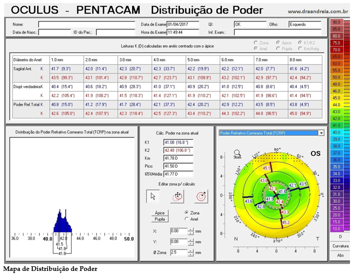Click the X offset input 0.00
Viewport: 351px width, 274px height.
point(179,231)
